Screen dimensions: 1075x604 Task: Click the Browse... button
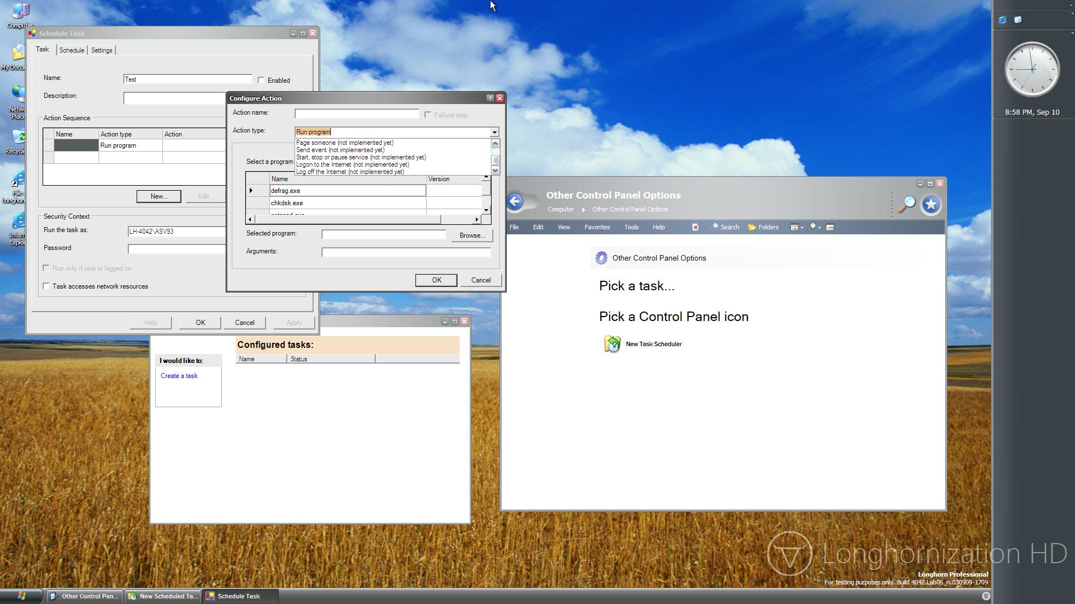click(471, 235)
